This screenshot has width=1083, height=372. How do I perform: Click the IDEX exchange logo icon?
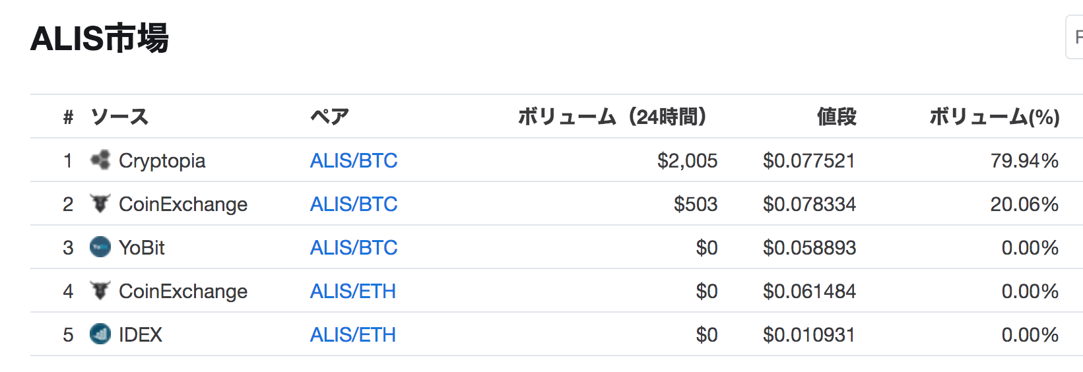tap(100, 334)
